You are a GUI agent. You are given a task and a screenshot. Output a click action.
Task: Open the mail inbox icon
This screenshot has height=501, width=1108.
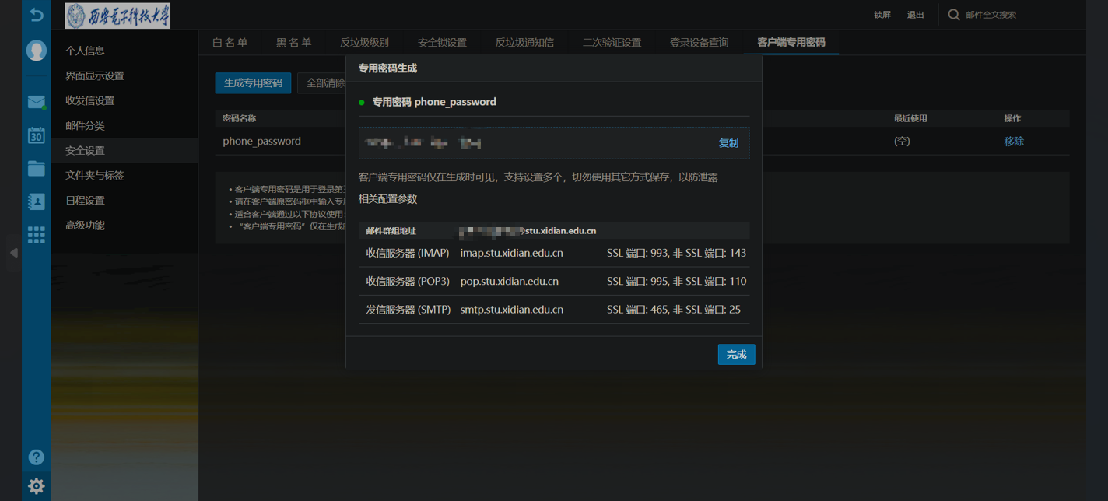36,102
